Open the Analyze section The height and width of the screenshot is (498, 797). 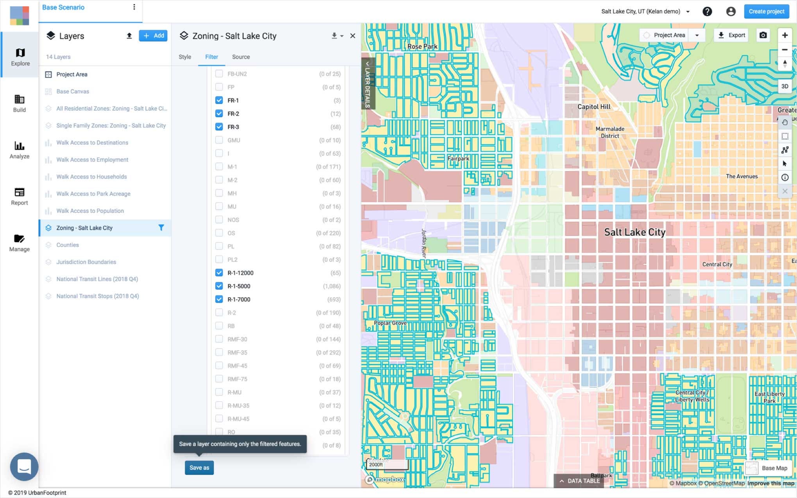19,150
